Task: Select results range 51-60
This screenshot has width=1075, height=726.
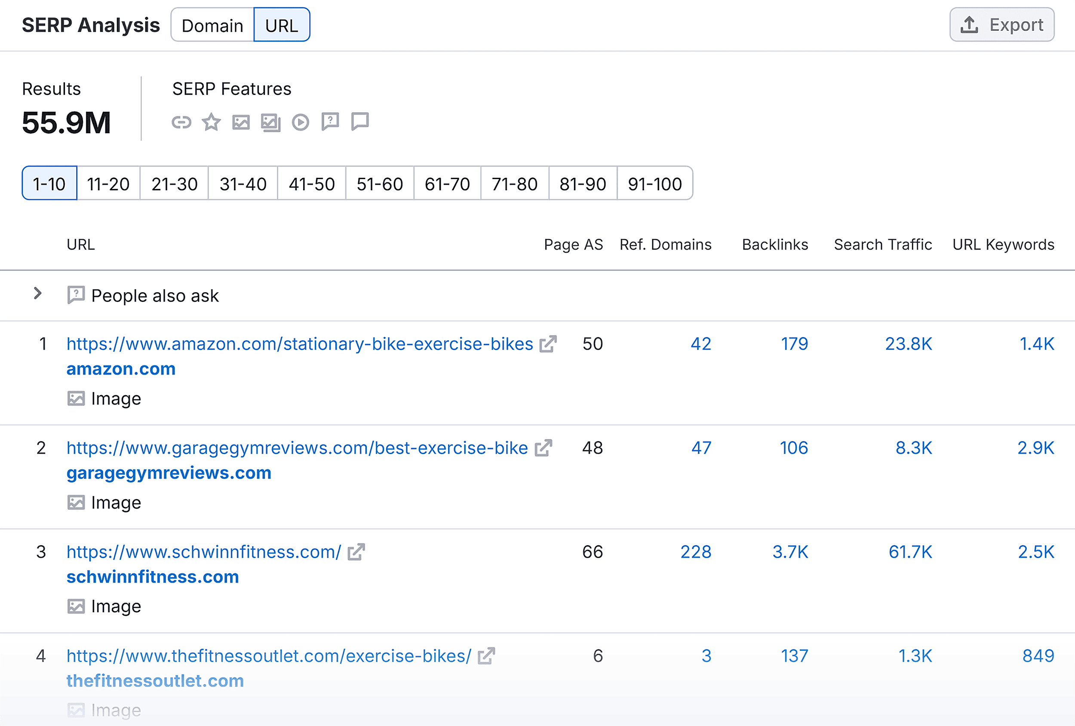Action: point(380,183)
